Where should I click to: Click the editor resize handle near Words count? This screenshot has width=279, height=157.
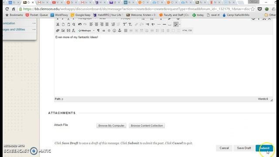pyautogui.click(x=271, y=100)
